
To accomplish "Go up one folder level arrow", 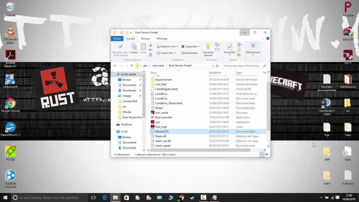I will [x=132, y=66].
